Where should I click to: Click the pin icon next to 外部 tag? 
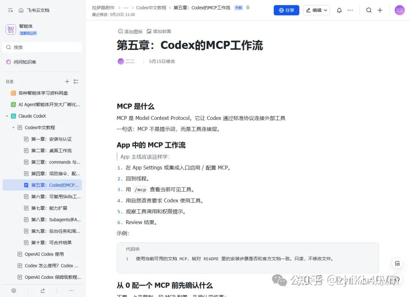pyautogui.click(x=248, y=8)
